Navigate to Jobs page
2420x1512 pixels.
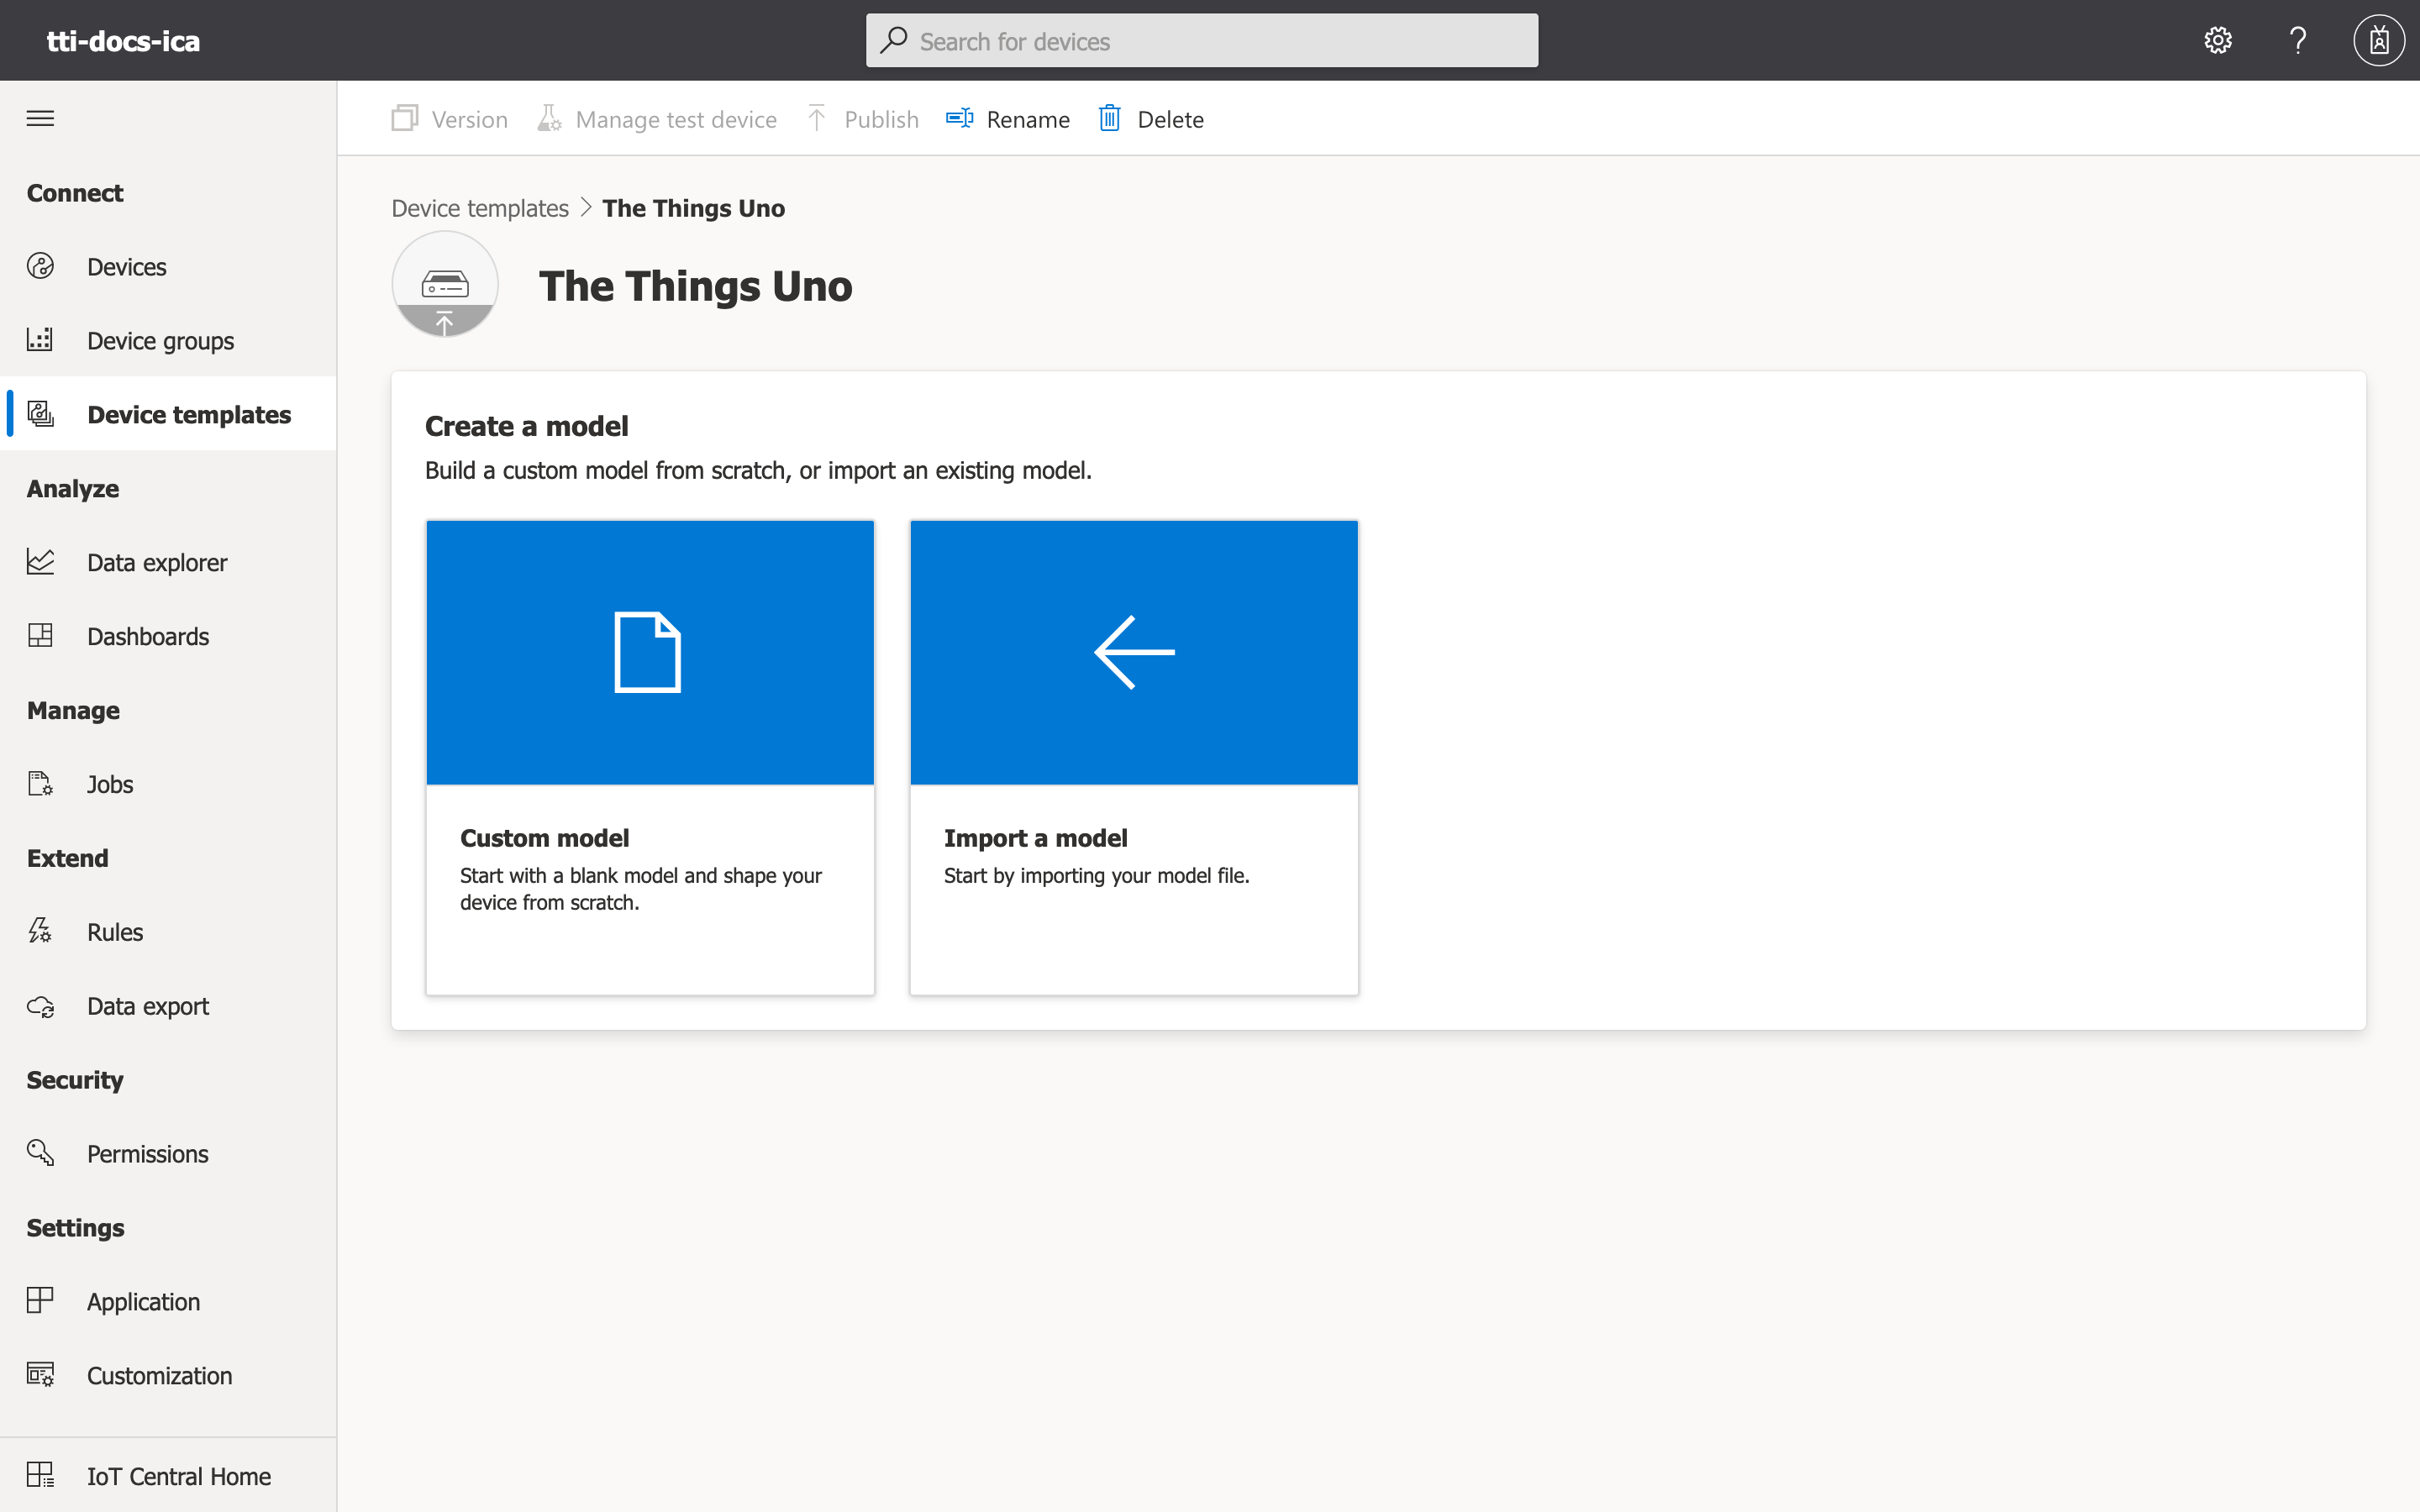(x=109, y=784)
